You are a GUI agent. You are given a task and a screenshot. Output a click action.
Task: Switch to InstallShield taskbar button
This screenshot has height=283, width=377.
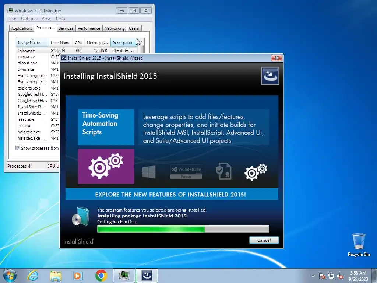pyautogui.click(x=147, y=276)
